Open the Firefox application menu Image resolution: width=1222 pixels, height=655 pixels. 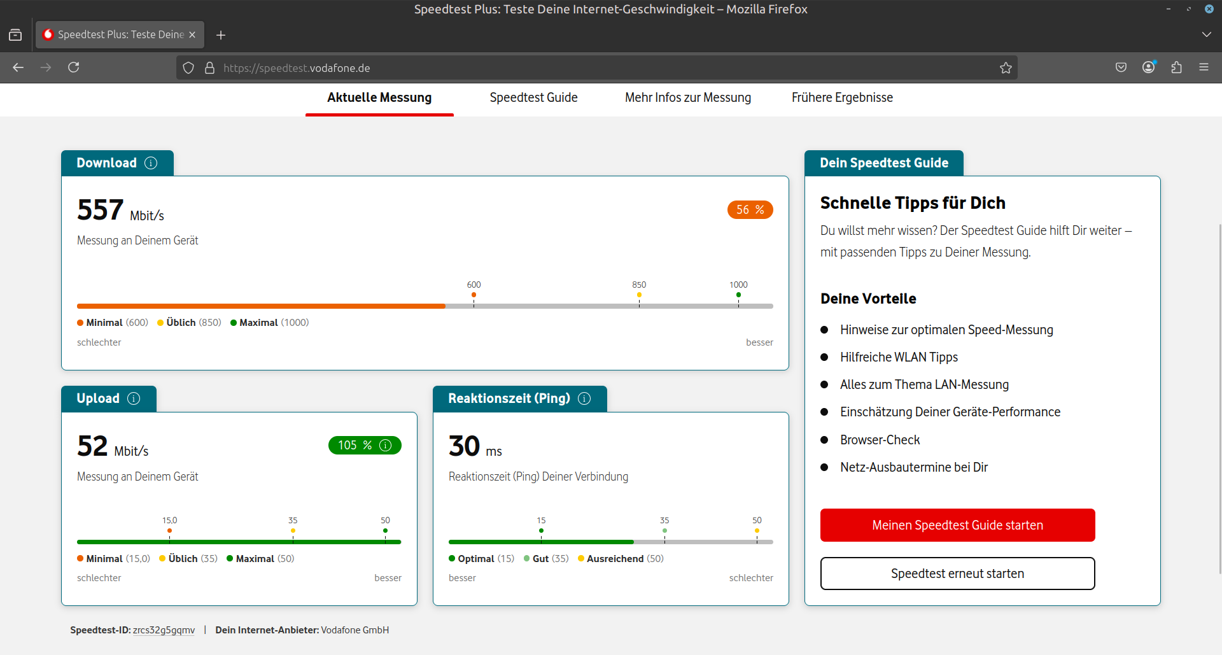[1204, 67]
